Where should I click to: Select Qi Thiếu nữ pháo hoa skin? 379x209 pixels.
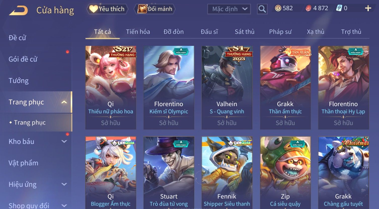pyautogui.click(x=111, y=87)
